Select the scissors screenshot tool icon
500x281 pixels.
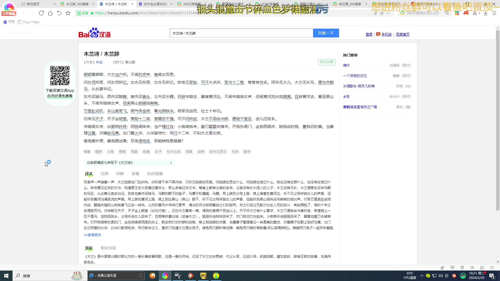pyautogui.click(x=475, y=13)
